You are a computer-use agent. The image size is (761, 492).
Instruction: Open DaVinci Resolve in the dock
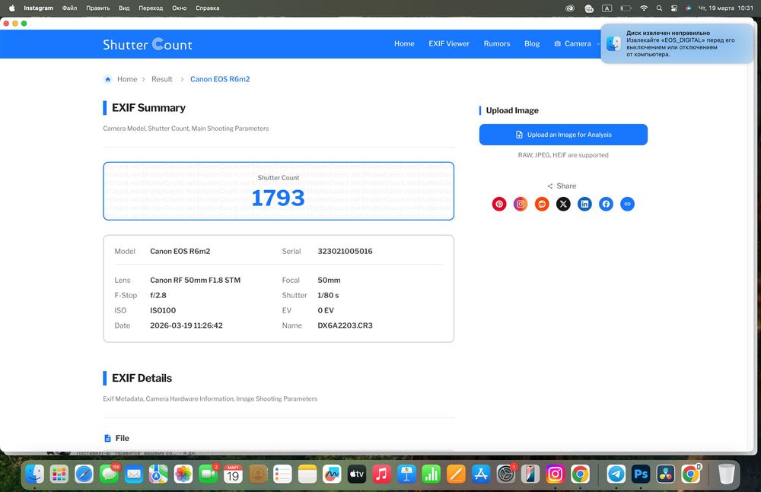tap(666, 474)
